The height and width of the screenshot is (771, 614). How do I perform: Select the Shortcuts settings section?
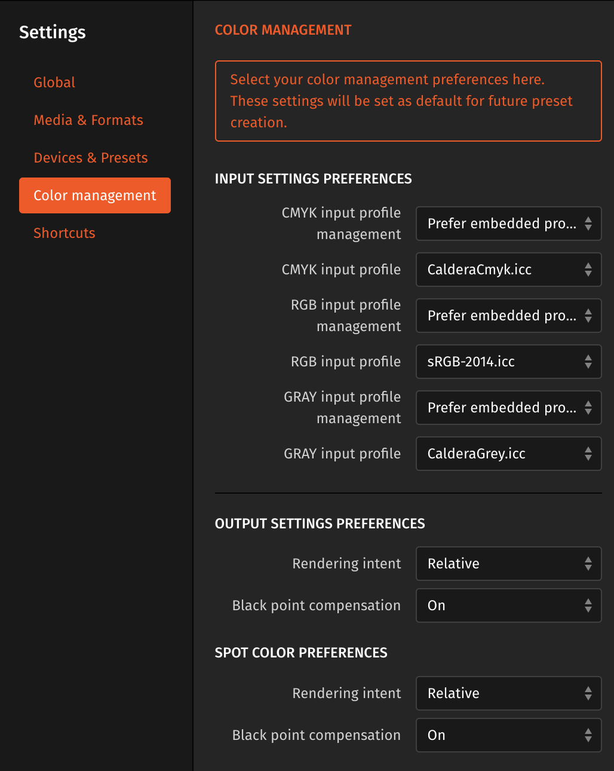64,233
